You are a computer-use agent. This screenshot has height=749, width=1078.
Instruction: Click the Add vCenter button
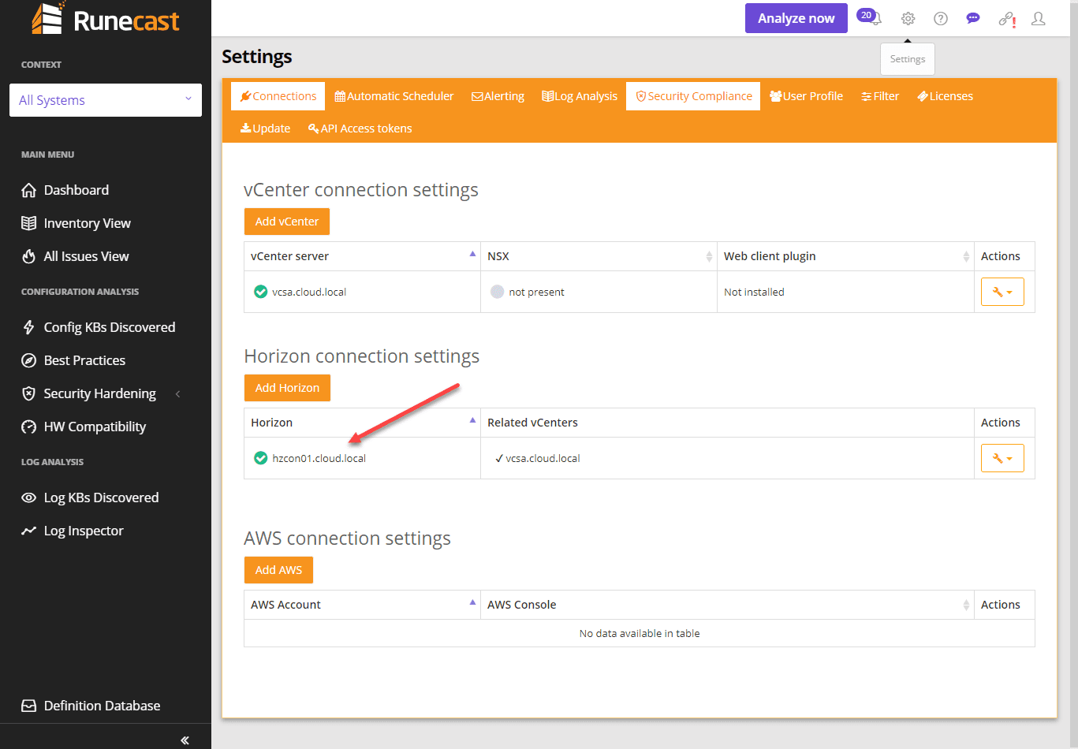click(x=287, y=222)
